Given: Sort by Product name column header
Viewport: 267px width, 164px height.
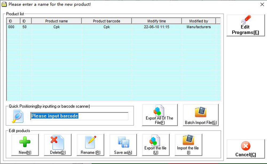Looking at the screenshot, I should (x=56, y=21).
